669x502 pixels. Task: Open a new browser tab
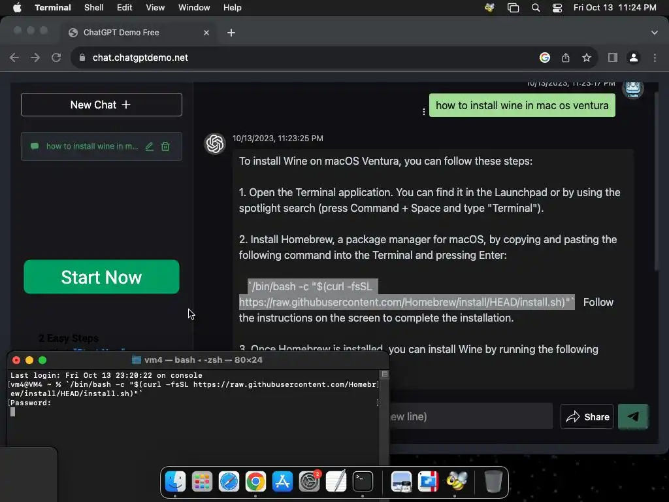click(231, 33)
